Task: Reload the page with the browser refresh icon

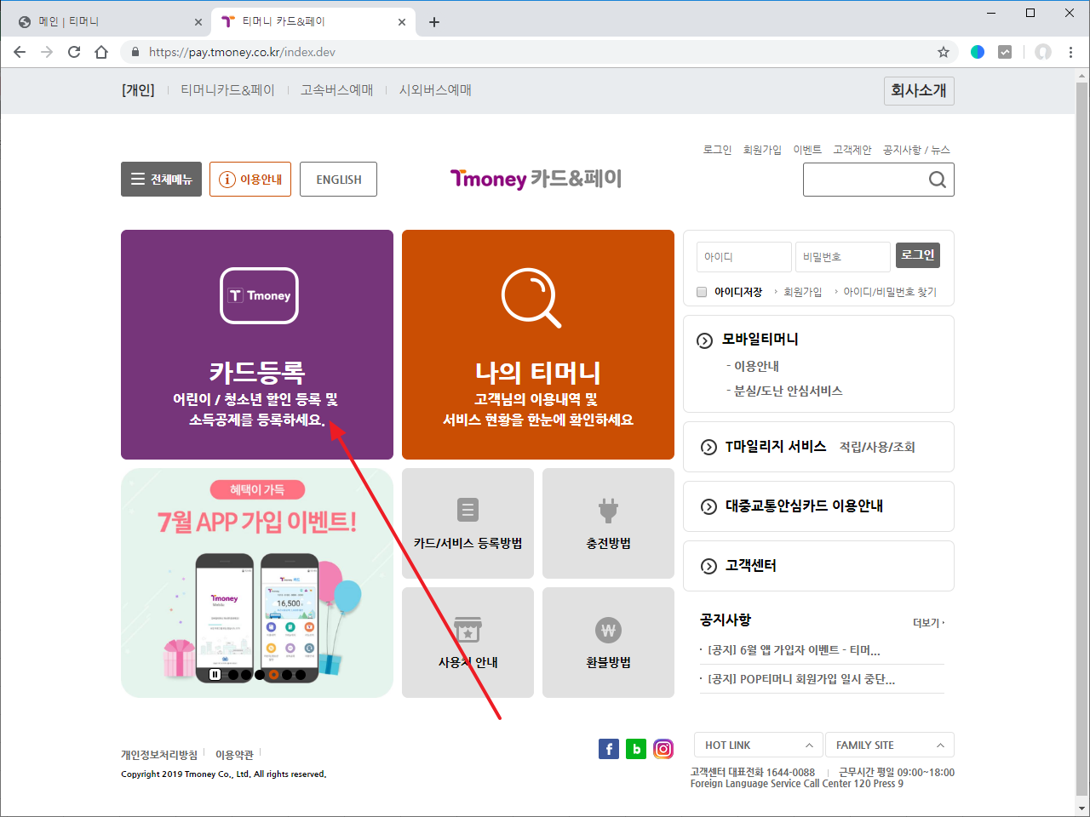Action: pos(74,52)
